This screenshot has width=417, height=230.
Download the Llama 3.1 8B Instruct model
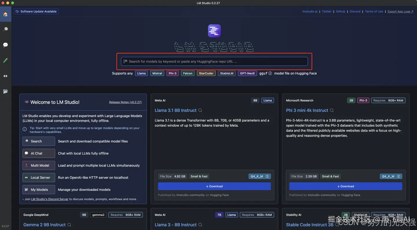tap(214, 186)
